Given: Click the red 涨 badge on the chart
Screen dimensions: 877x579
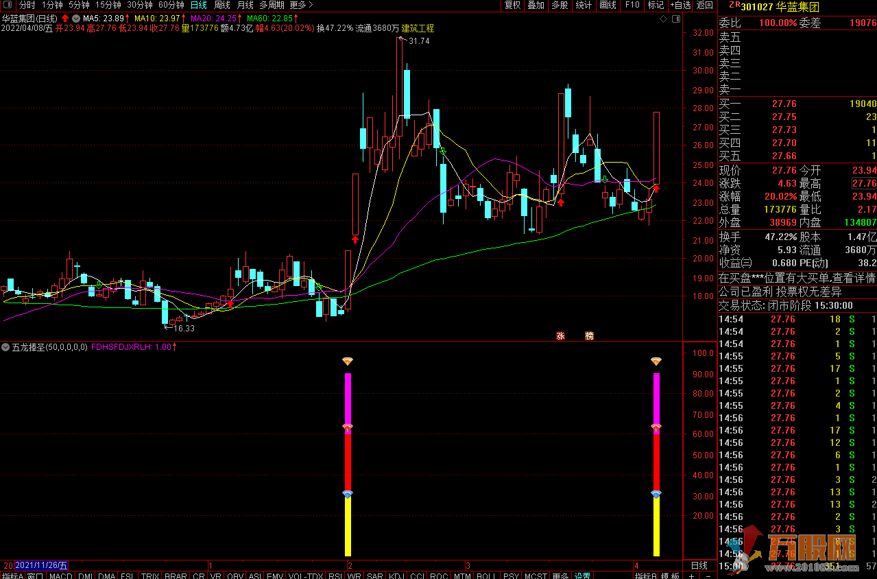Looking at the screenshot, I should pyautogui.click(x=560, y=335).
